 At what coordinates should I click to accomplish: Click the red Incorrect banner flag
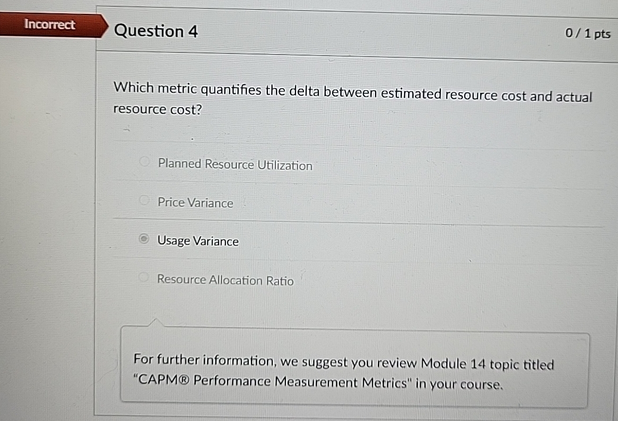(50, 24)
